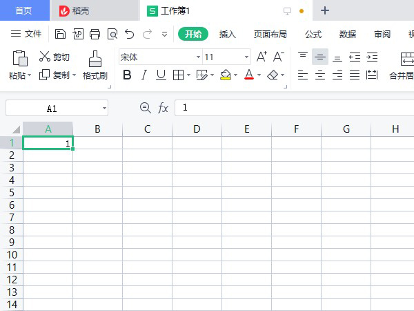Expand the Name Box A1 dropdown
This screenshot has height=311, width=414.
coord(104,109)
